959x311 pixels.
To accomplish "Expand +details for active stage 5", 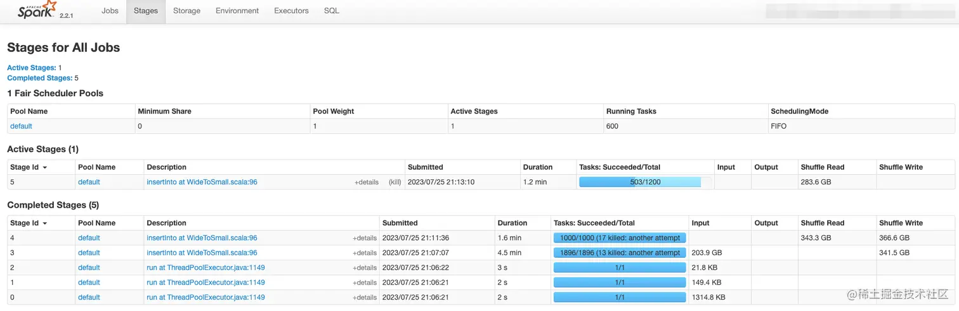I will click(x=366, y=182).
